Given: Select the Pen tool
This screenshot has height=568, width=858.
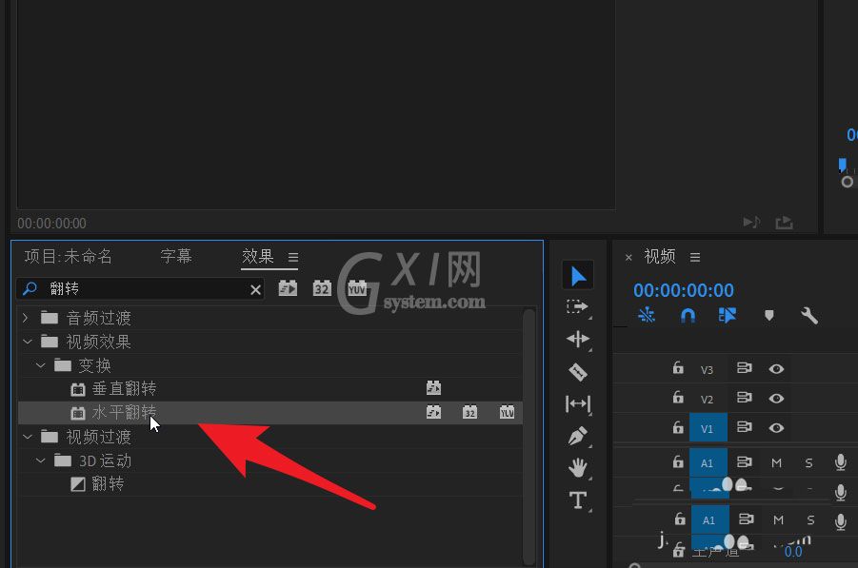Looking at the screenshot, I should pyautogui.click(x=578, y=437).
